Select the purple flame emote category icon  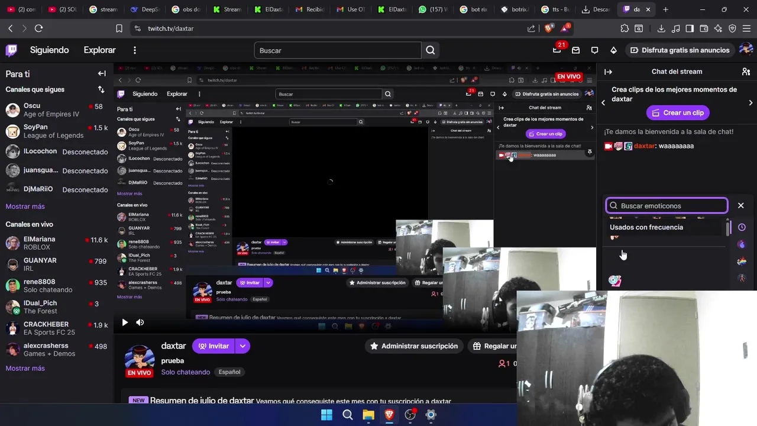(x=742, y=244)
